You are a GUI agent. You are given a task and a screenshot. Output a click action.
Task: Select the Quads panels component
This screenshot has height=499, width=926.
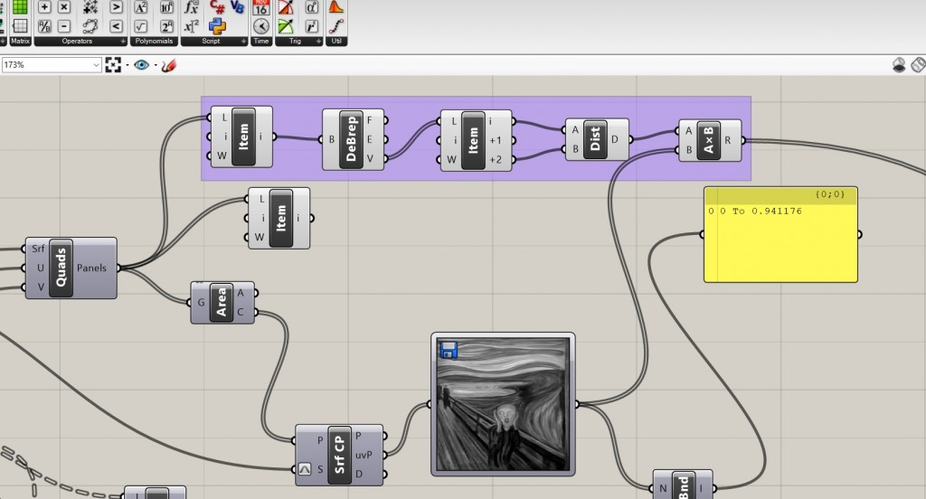(x=71, y=268)
